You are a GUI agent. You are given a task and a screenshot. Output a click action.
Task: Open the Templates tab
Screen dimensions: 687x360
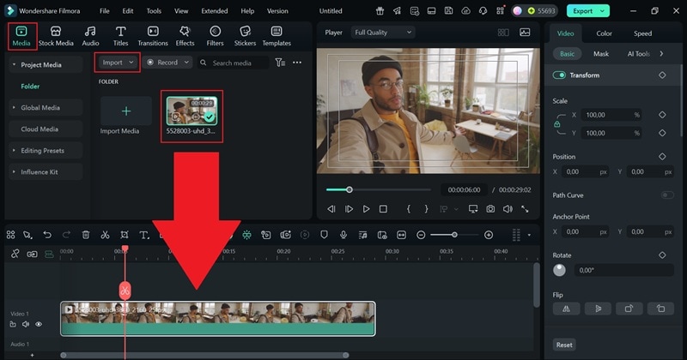(277, 36)
